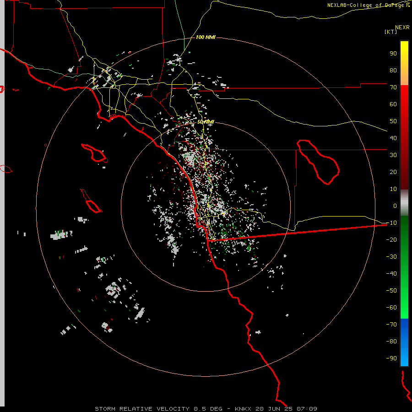Select the -20 value on velocity scale

[x=391, y=239]
